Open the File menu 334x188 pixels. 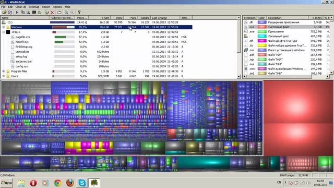pyautogui.click(x=3, y=7)
